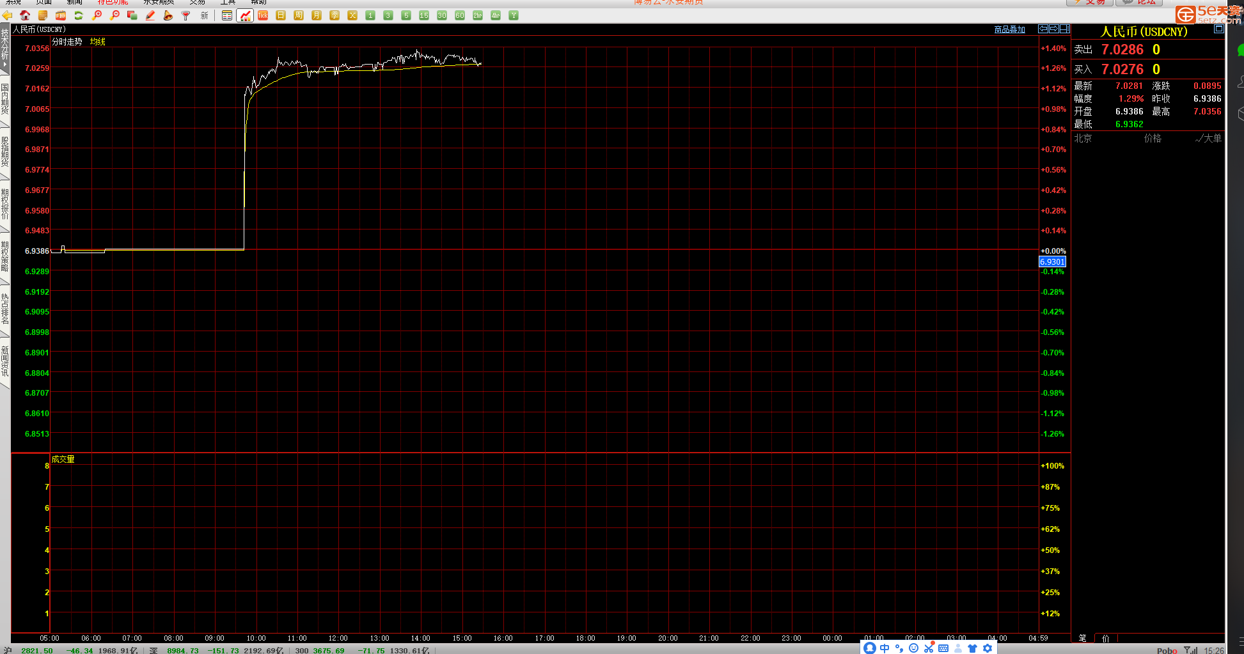Click the 分时走势 chart label
Screen dimensions: 1244x654
click(x=67, y=42)
